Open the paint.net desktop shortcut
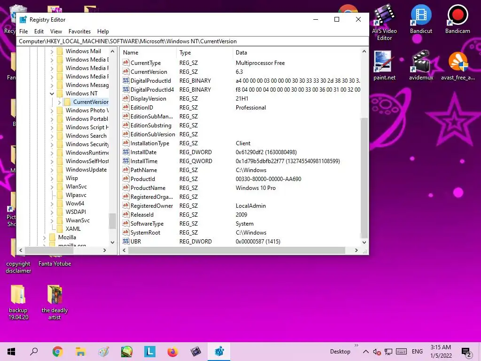481x361 pixels. [x=384, y=66]
